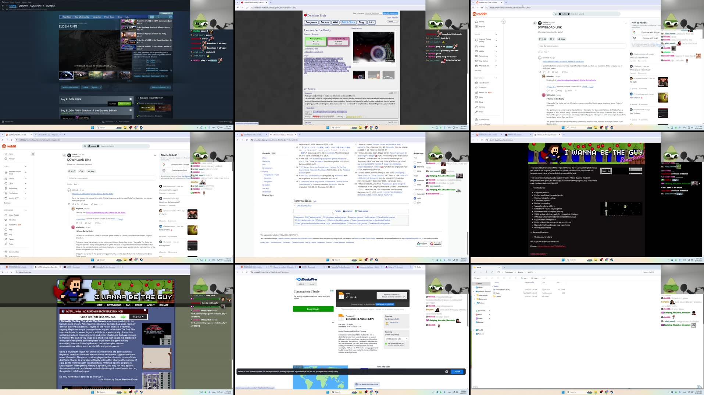Click Join the conversation box, single-tab Reddit
This screenshot has width=704, height=395.
[x=582, y=46]
